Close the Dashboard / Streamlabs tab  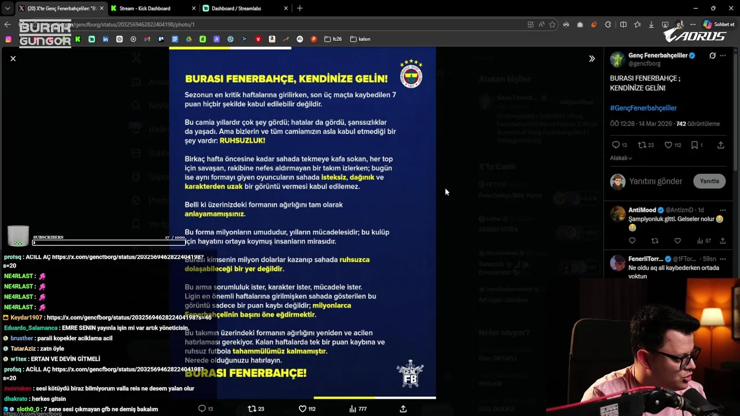(285, 9)
